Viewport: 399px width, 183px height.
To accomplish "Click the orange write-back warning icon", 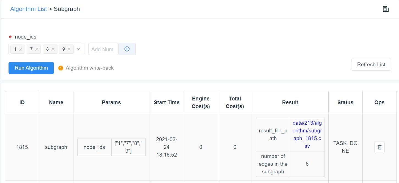I will point(61,68).
